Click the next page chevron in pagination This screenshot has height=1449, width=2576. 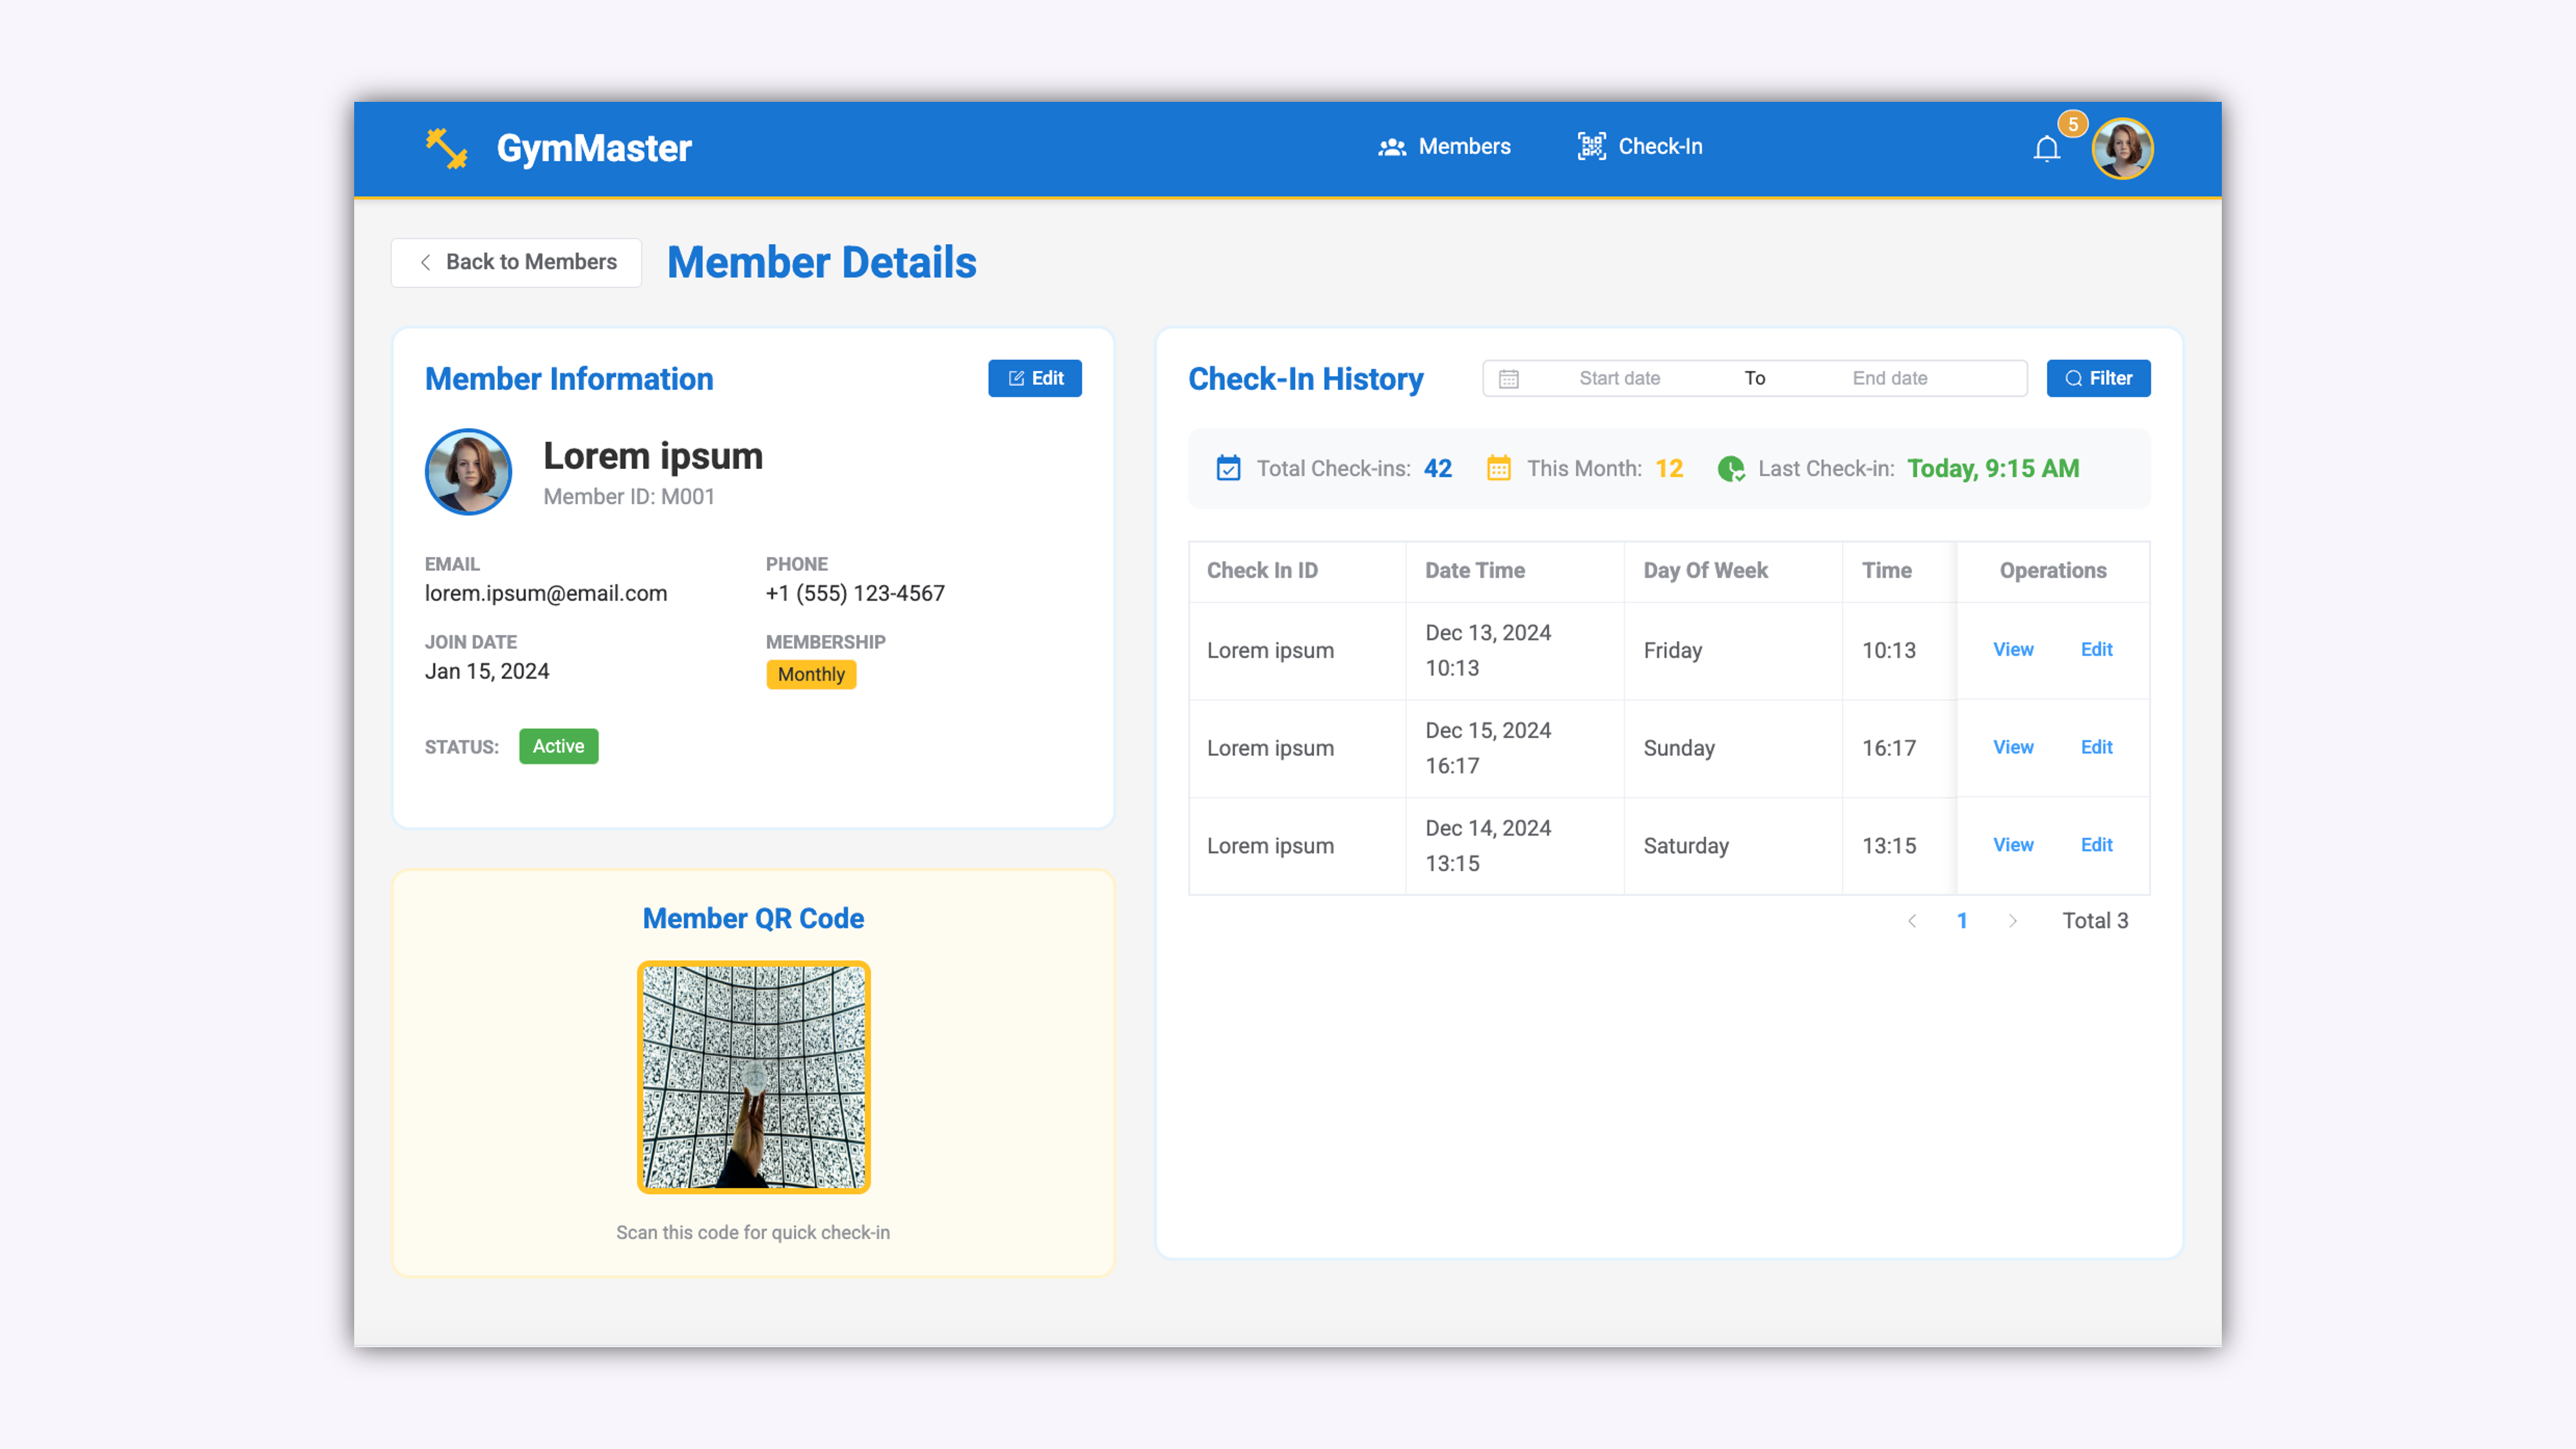point(2013,920)
